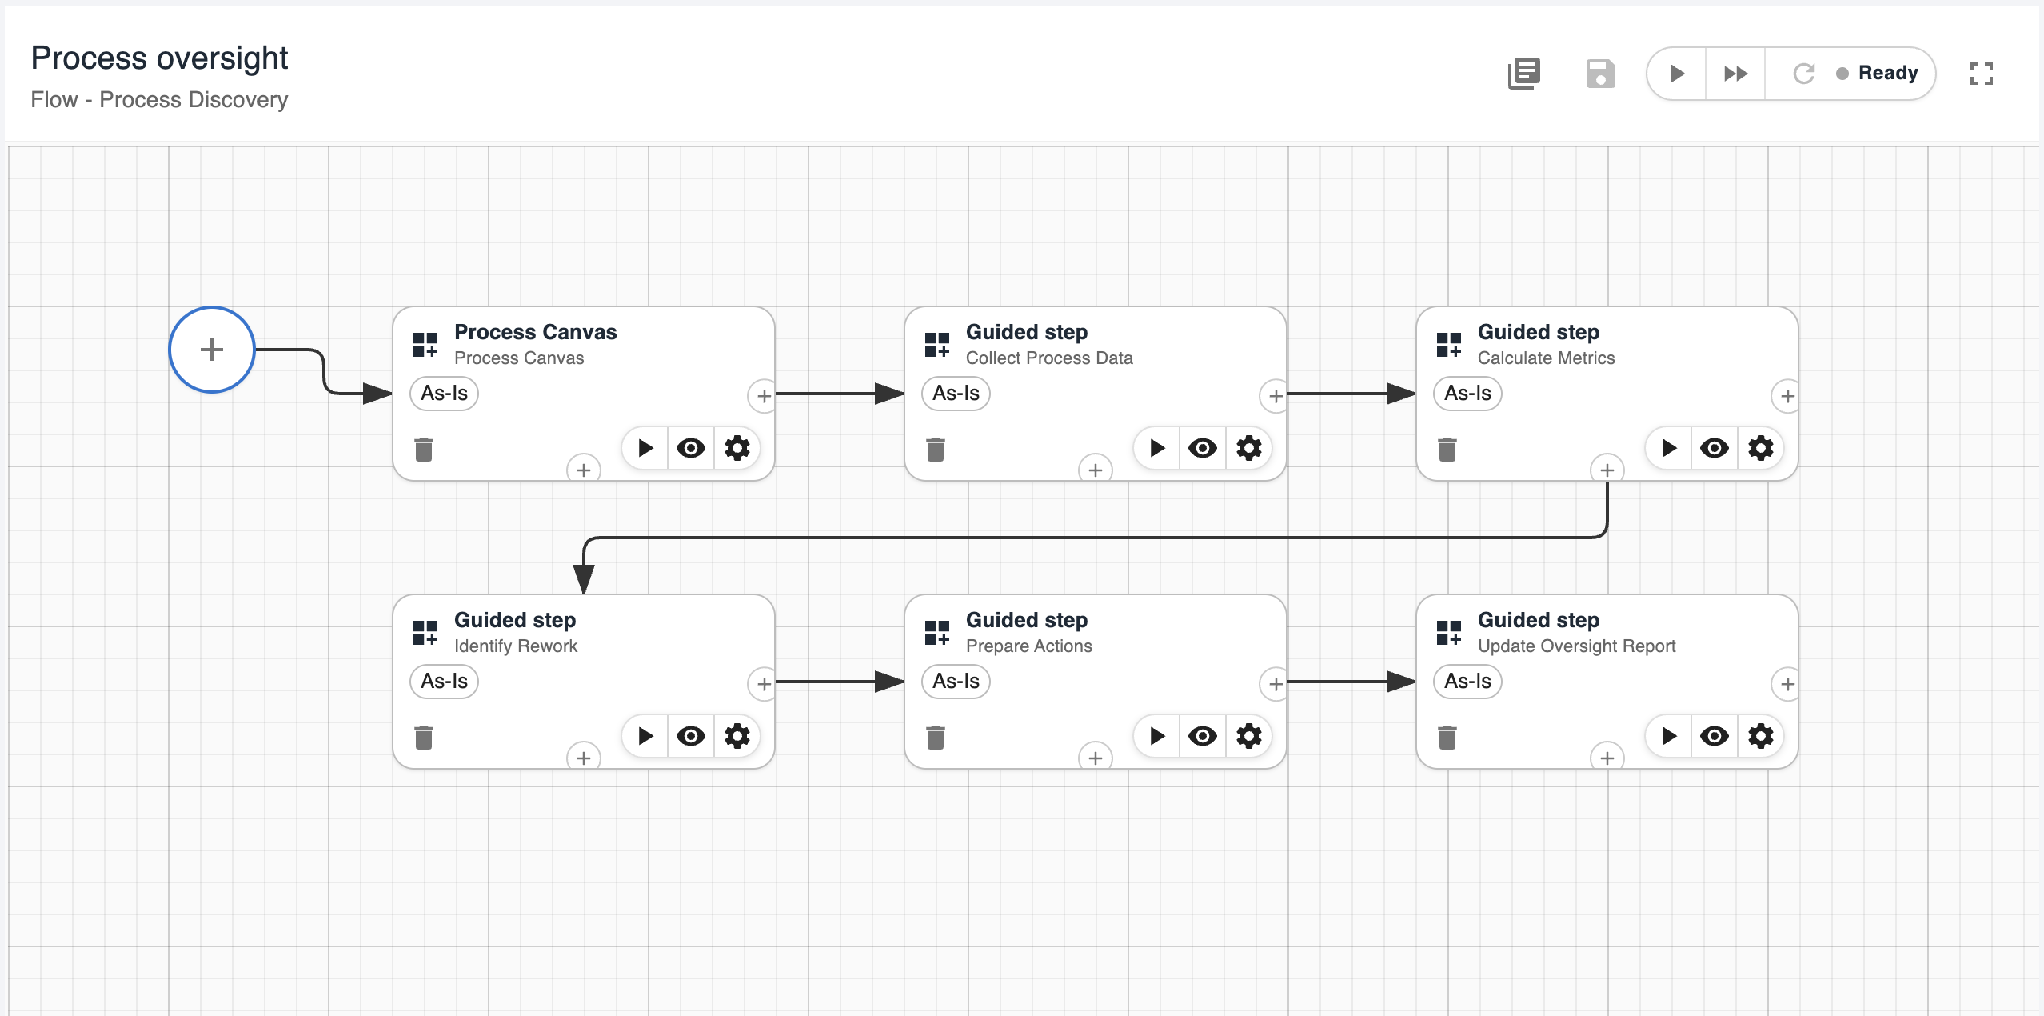The image size is (2044, 1016).
Task: Click As-Is tag on Process Canvas
Action: pos(445,394)
